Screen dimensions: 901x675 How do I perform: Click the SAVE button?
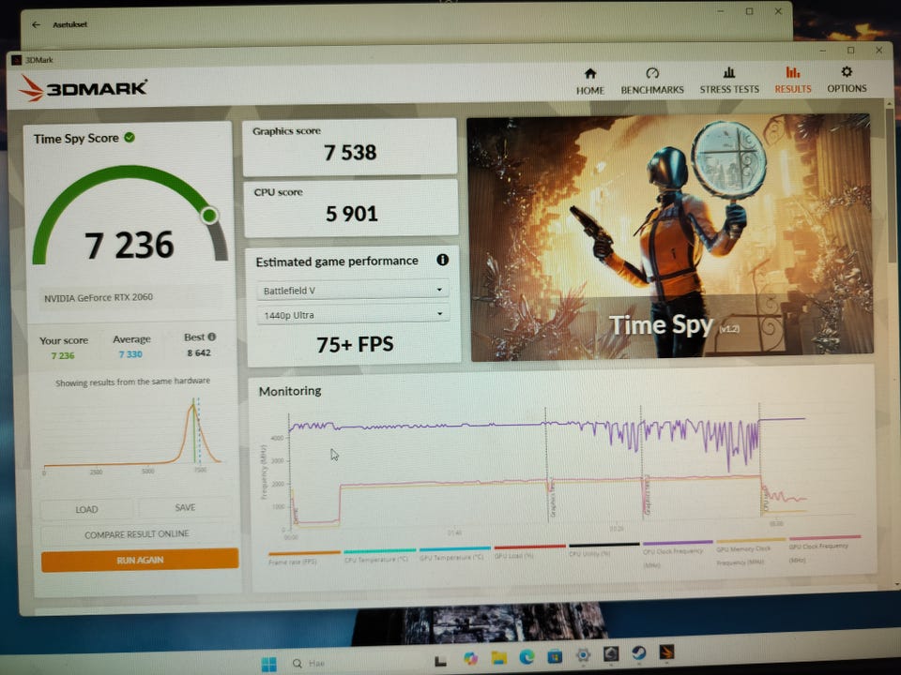tap(185, 507)
